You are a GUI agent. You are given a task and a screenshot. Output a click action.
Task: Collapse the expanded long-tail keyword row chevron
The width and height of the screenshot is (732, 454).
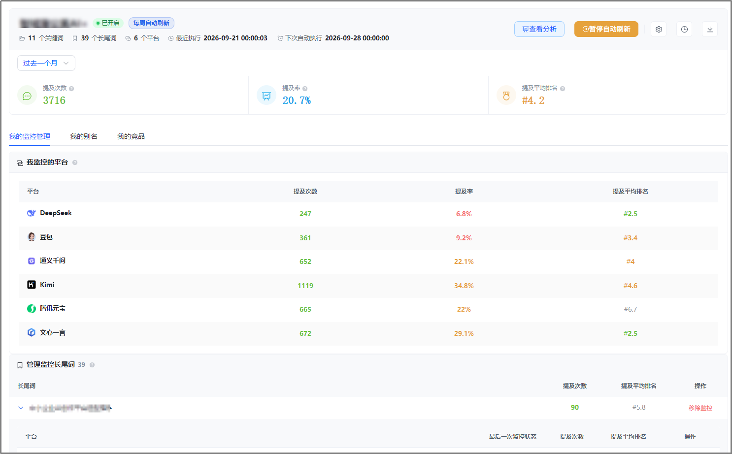tap(21, 408)
